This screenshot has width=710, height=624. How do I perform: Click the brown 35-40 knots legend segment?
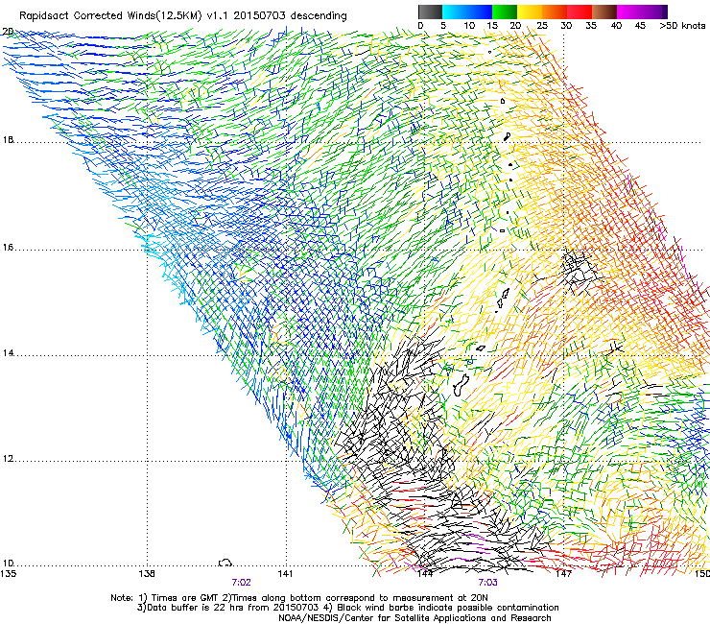pos(604,12)
